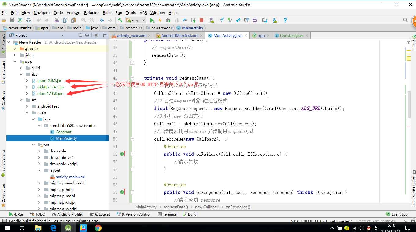The height and width of the screenshot is (232, 416).
Task: Open the app run configuration dropdown
Action: pos(135,20)
